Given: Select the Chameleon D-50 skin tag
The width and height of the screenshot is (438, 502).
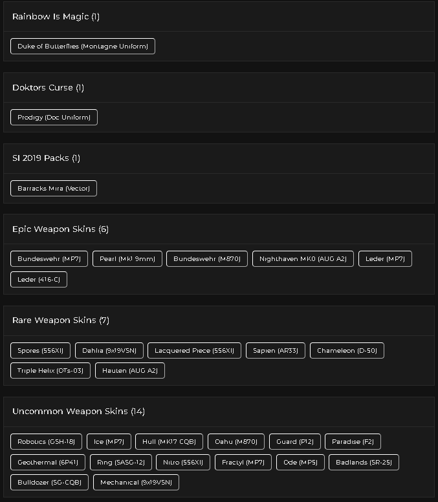Looking at the screenshot, I should 347,351.
